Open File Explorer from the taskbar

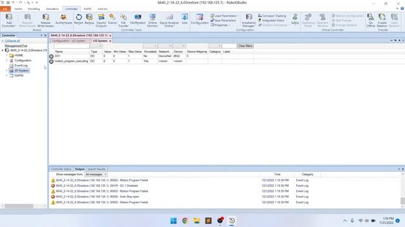[197, 221]
